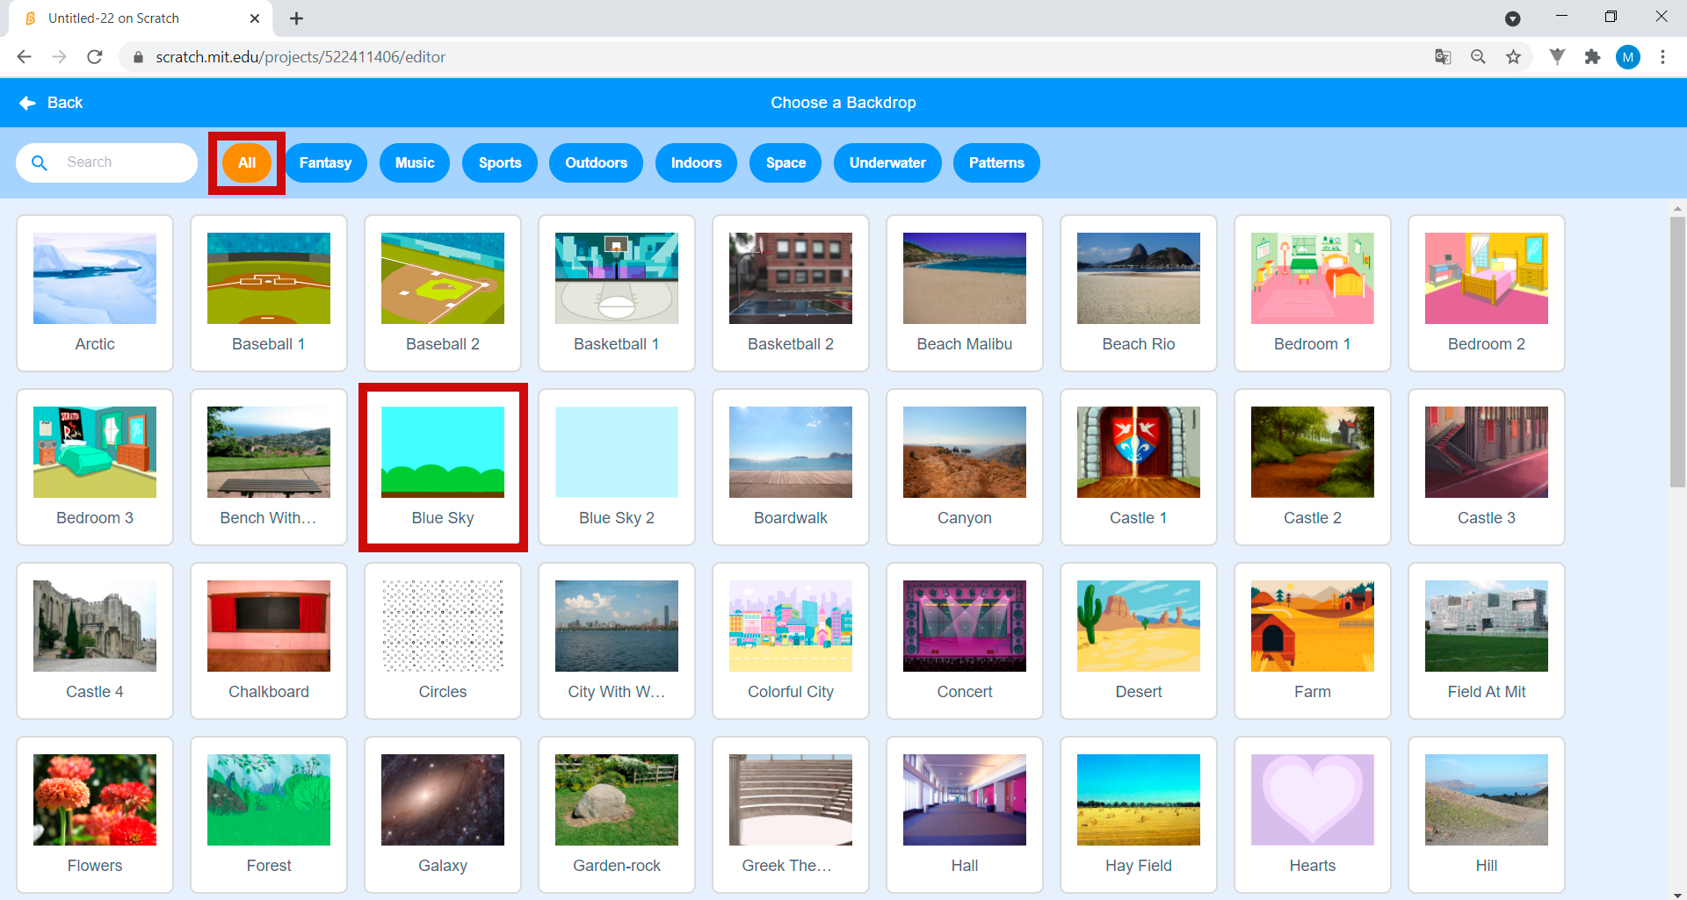Select the Field At Mit backdrop
The width and height of the screenshot is (1687, 900).
[x=1487, y=641]
